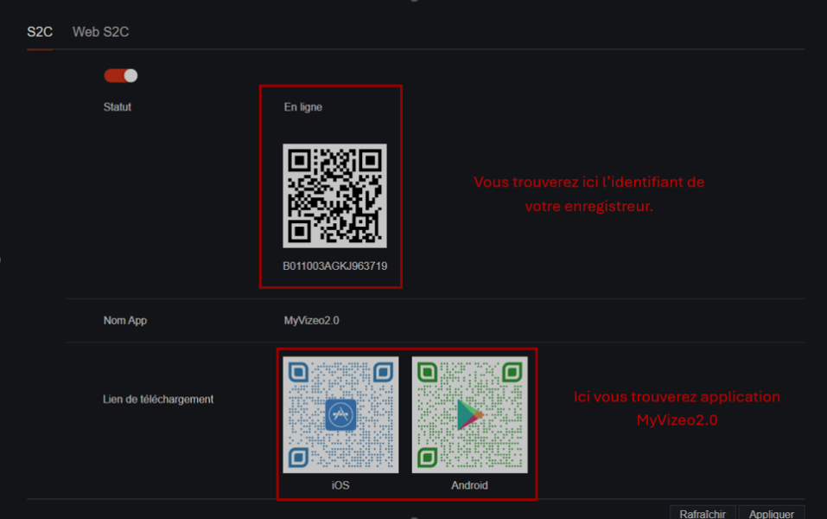Click the iOS App Store QR code
The height and width of the screenshot is (519, 827).
pos(340,414)
